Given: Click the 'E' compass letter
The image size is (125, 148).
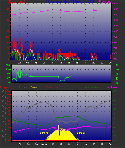Looking at the screenshot, I should (x=117, y=78).
